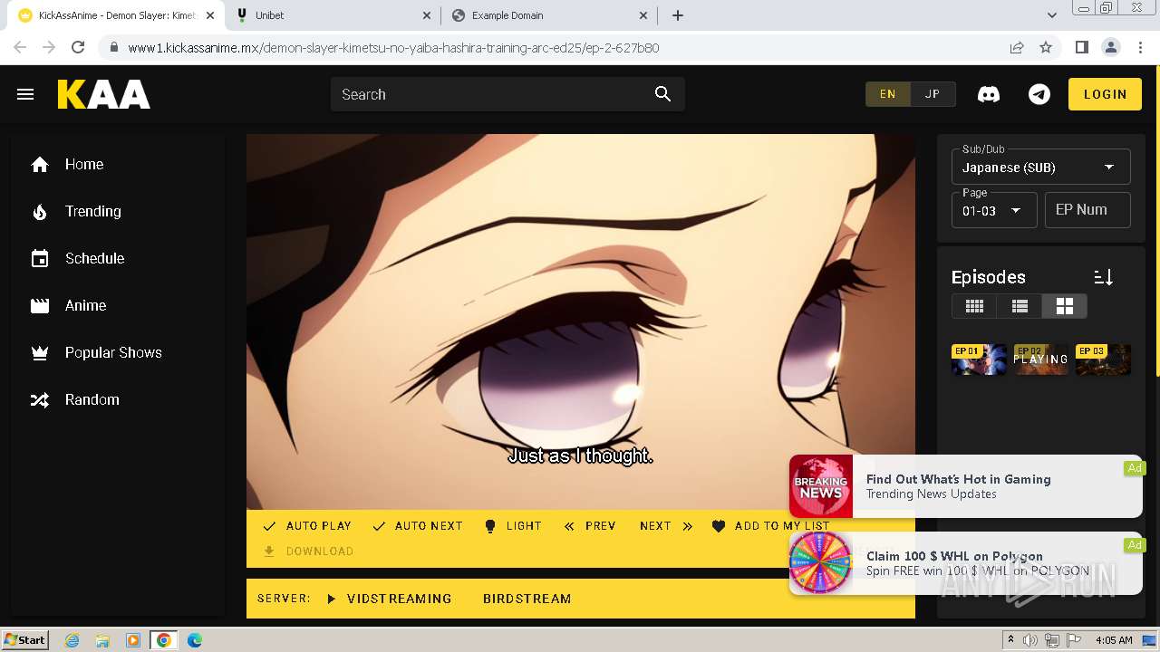Viewport: 1160px width, 652px height.
Task: Open the Trending link in sidebar
Action: pyautogui.click(x=92, y=212)
